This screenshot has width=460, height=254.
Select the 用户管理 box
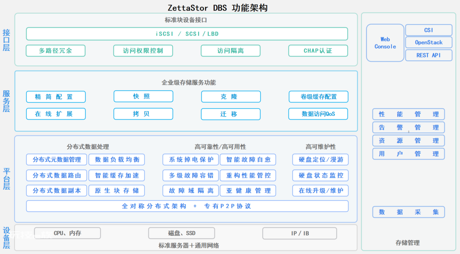point(408,154)
